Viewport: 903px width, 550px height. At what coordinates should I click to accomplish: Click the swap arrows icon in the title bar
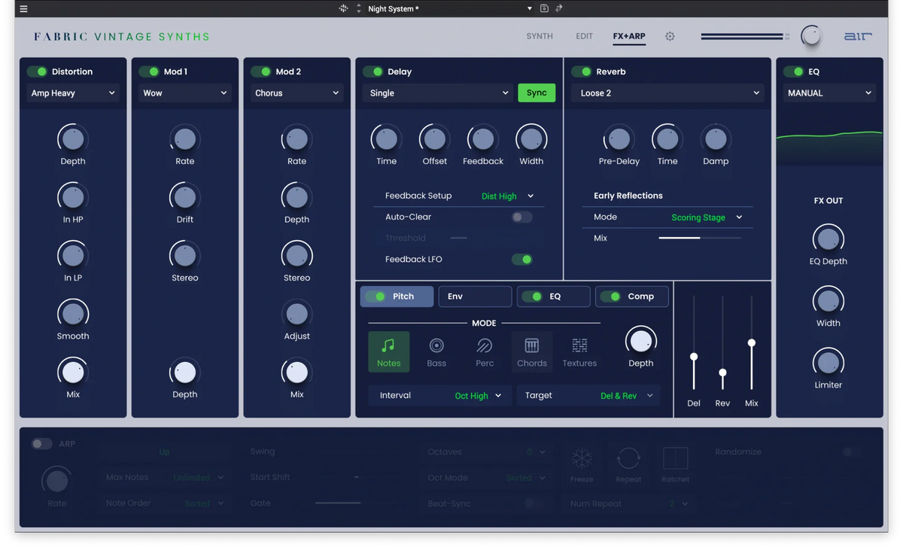pyautogui.click(x=558, y=8)
